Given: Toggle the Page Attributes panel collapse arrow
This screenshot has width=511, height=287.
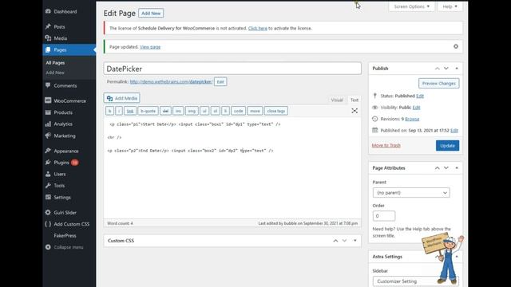Looking at the screenshot, I should point(457,168).
